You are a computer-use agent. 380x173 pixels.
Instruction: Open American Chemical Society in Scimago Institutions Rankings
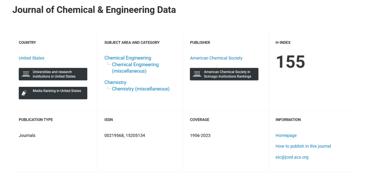click(x=224, y=74)
